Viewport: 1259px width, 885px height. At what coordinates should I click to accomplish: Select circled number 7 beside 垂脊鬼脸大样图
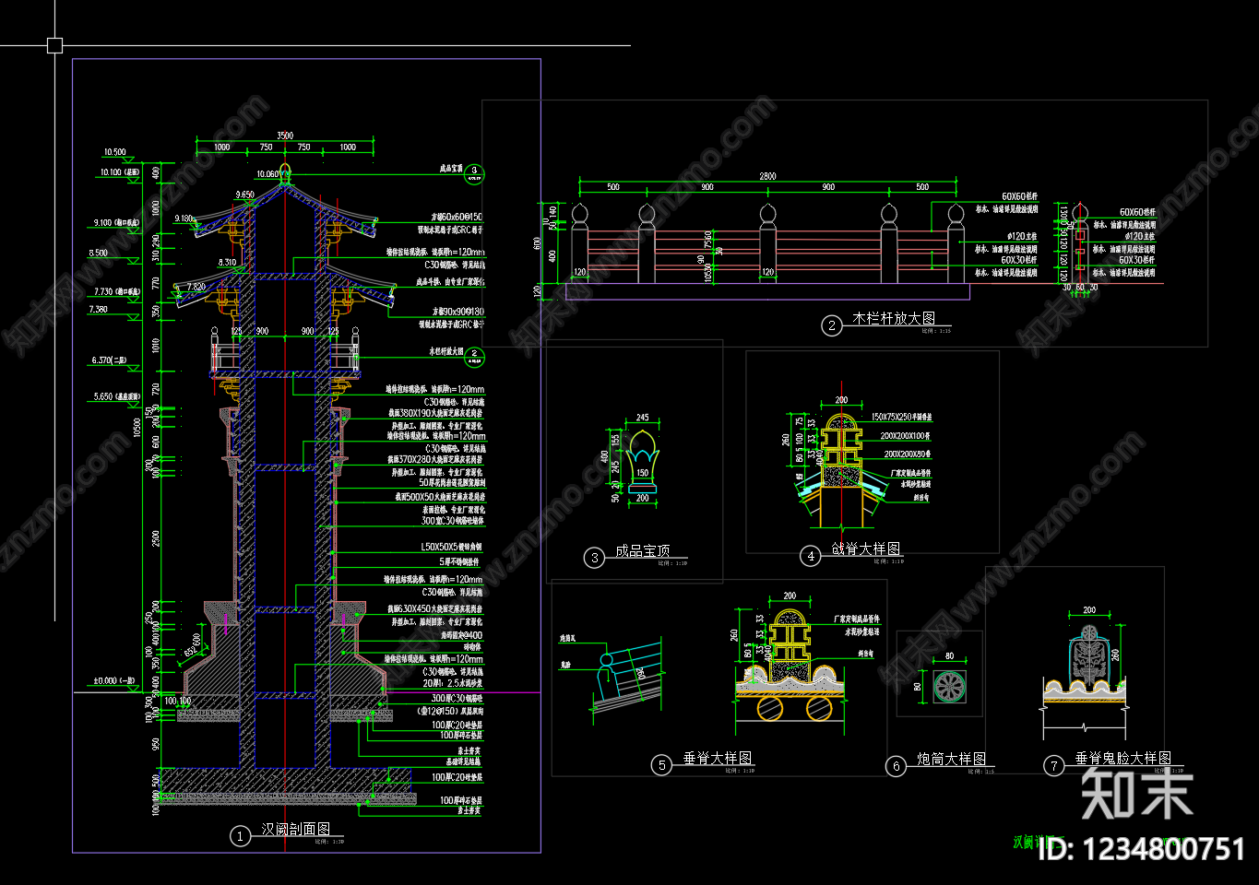click(x=1053, y=766)
